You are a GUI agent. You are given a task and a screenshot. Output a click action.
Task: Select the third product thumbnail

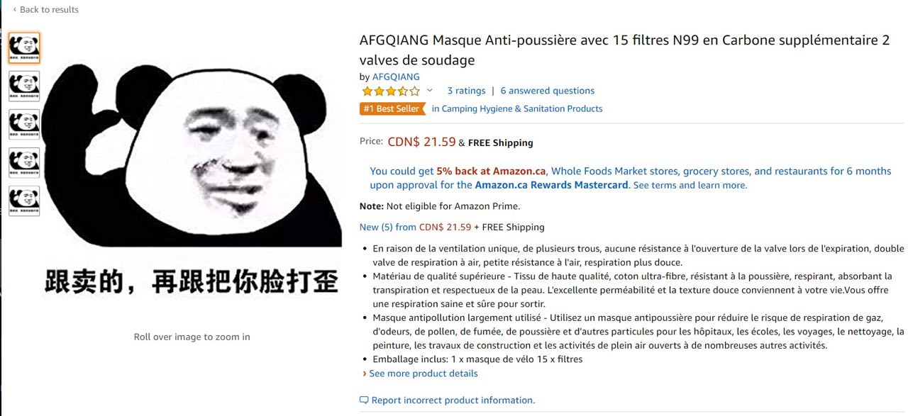coord(24,125)
